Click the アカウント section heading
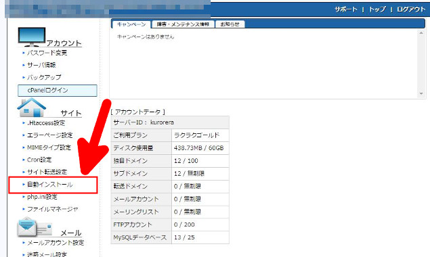 64,43
